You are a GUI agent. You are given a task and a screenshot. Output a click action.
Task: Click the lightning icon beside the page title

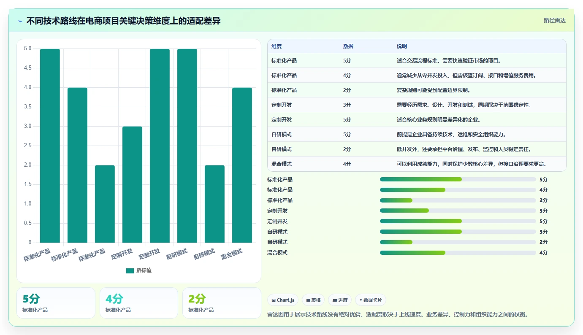(x=20, y=21)
